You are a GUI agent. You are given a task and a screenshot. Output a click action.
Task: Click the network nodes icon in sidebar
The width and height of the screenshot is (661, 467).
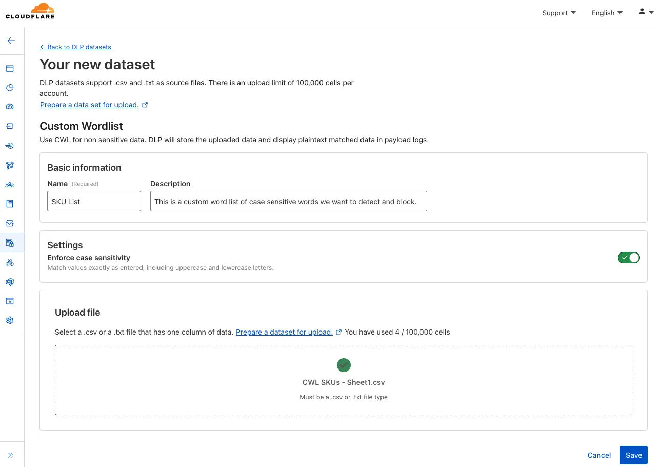10,165
